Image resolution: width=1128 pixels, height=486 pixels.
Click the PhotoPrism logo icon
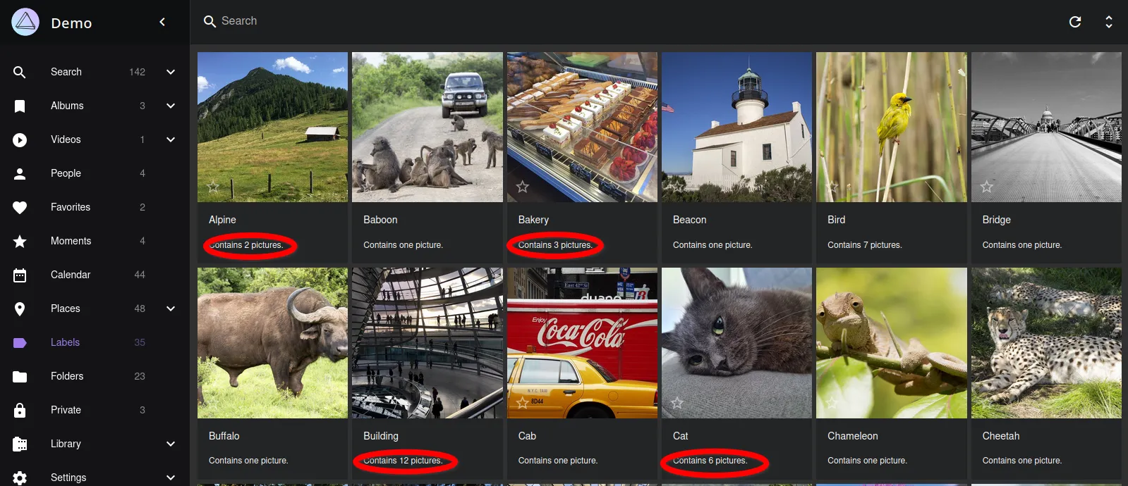point(25,23)
